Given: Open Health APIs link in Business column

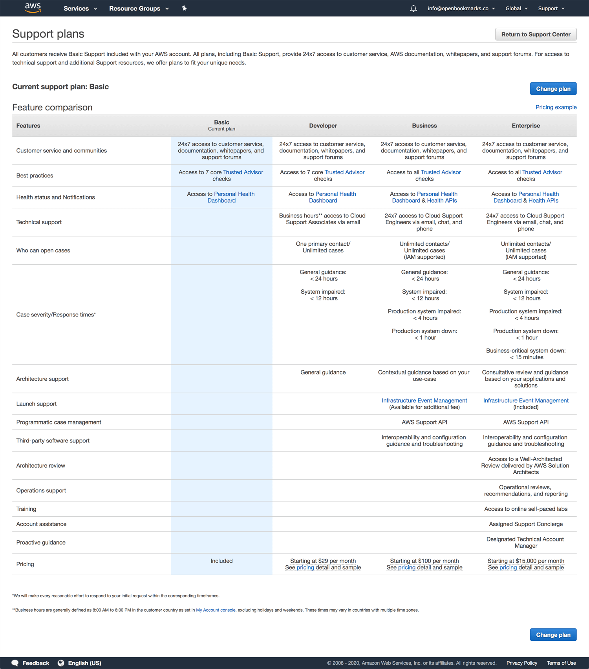Looking at the screenshot, I should point(442,200).
